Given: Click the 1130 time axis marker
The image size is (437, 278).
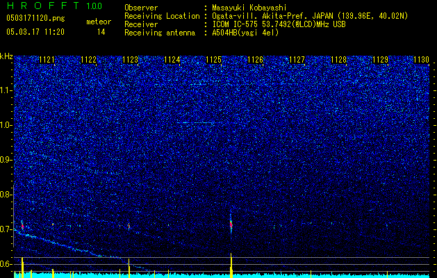Looking at the screenshot, I should click(x=422, y=60).
